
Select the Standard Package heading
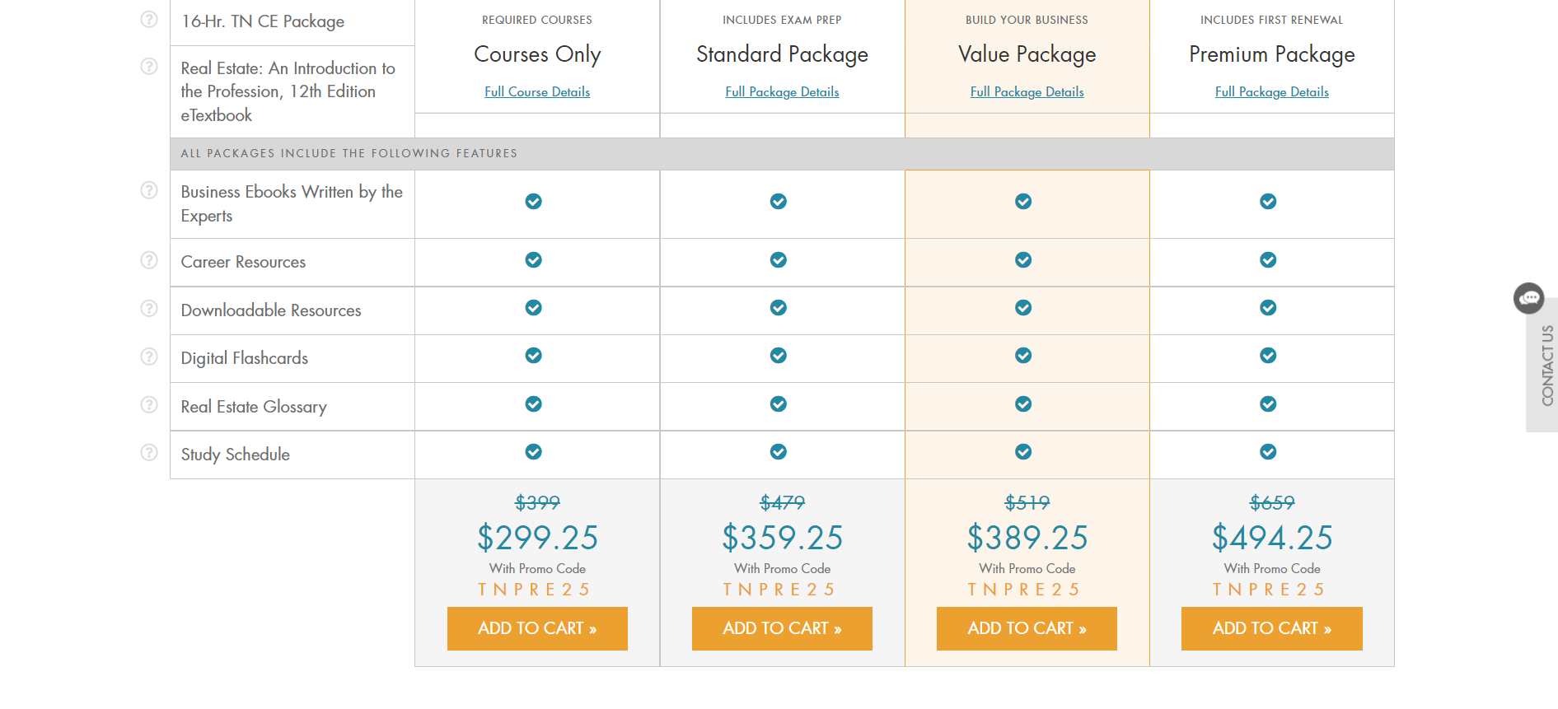pyautogui.click(x=782, y=54)
